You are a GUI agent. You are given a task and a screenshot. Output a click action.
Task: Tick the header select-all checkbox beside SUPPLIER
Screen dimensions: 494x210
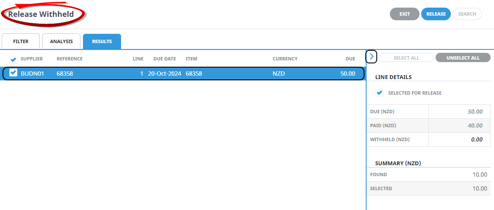13,60
